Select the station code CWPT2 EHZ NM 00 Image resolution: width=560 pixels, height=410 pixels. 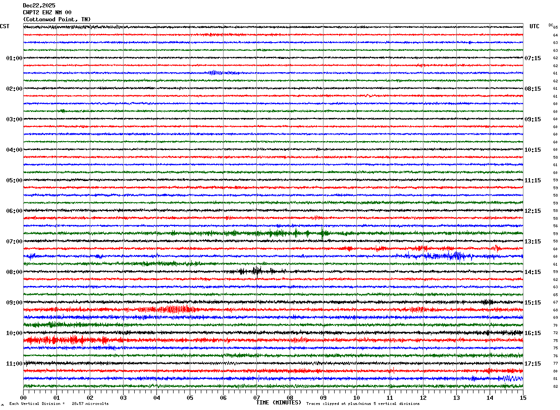[47, 12]
